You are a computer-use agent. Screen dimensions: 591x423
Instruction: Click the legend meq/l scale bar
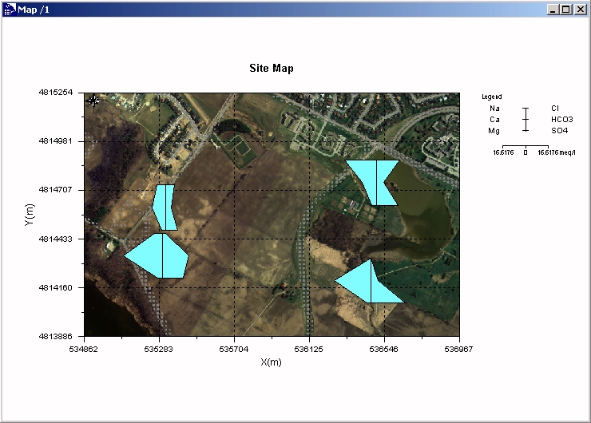tap(525, 147)
